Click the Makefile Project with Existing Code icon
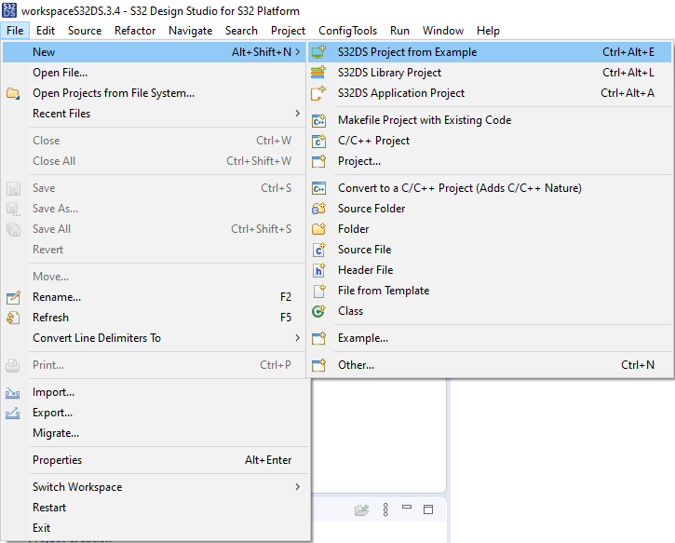Image resolution: width=675 pixels, height=543 pixels. (318, 120)
